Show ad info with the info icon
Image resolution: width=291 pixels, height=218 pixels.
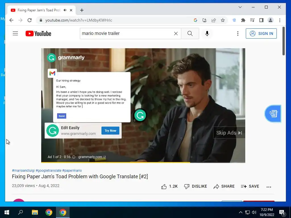[74, 157]
